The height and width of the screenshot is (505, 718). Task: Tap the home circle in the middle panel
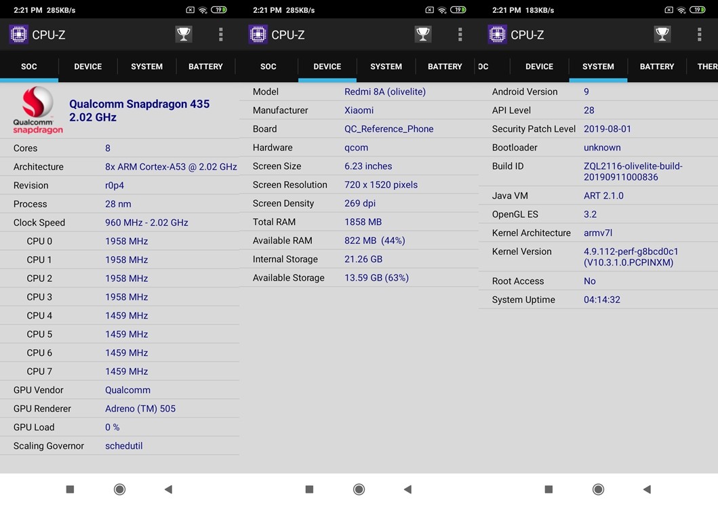(359, 489)
